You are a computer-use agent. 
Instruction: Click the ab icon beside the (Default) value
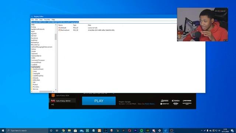click(x=59, y=28)
